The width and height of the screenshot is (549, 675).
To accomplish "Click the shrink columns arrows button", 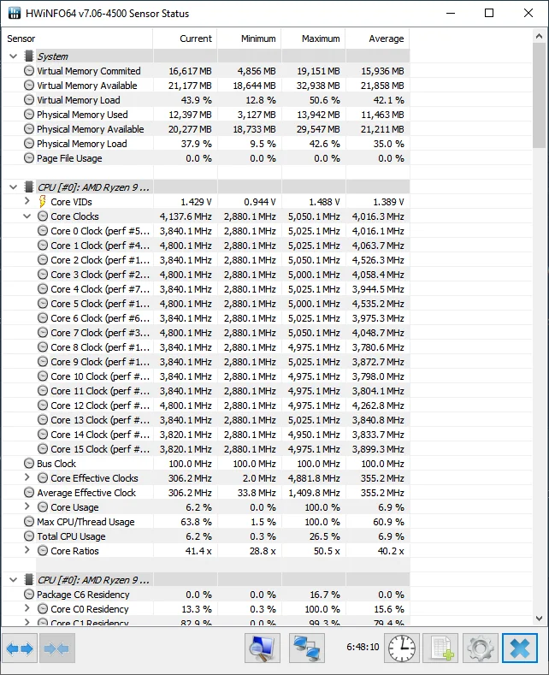I will [x=56, y=648].
